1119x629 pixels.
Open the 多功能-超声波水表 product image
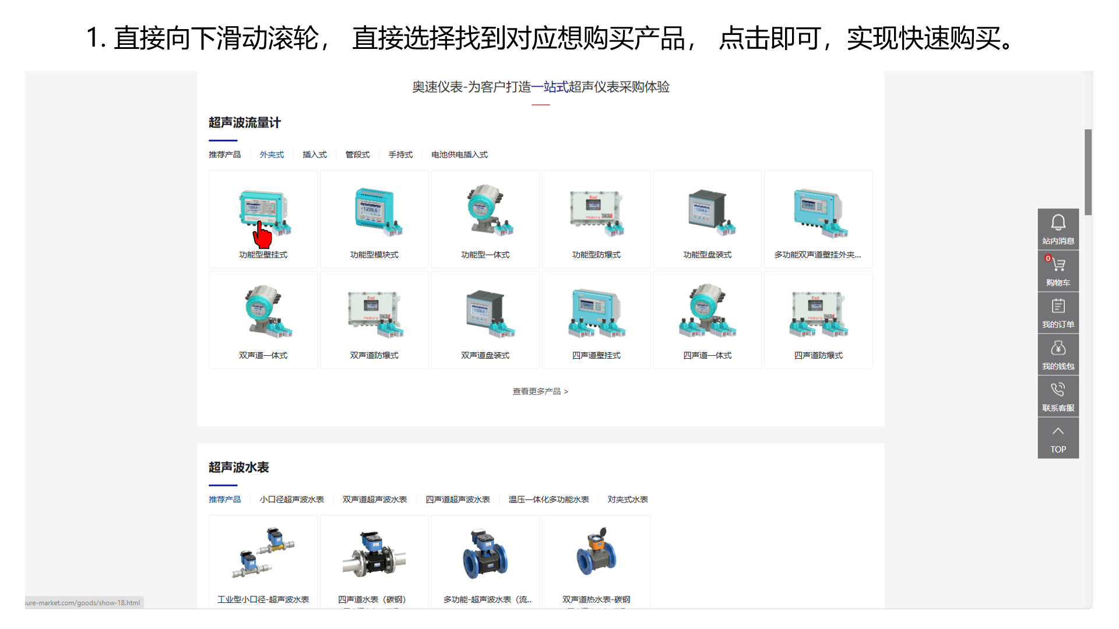[485, 553]
